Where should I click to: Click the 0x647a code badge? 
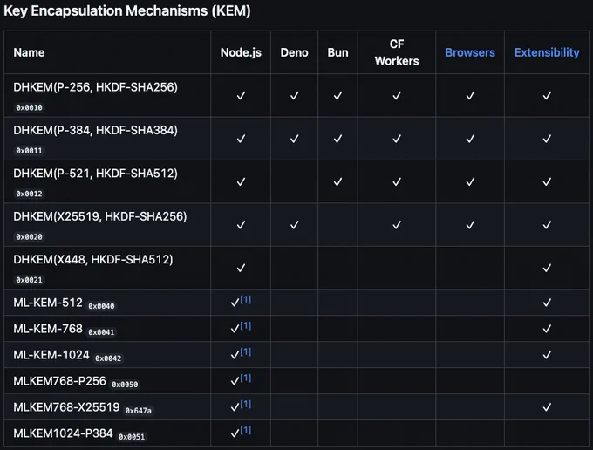pyautogui.click(x=139, y=411)
